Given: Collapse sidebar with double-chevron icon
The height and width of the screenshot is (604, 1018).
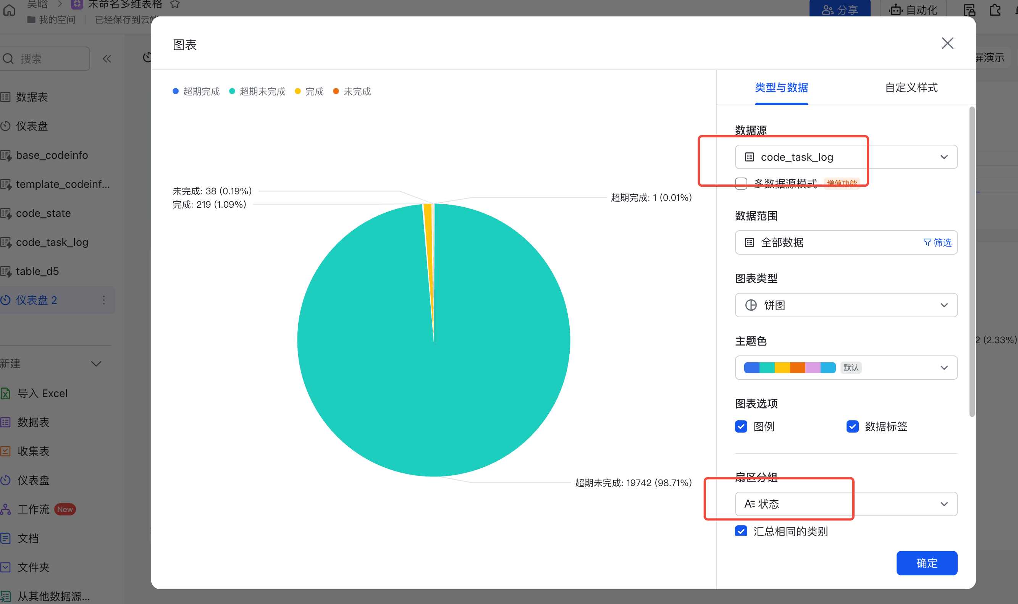Looking at the screenshot, I should pyautogui.click(x=107, y=59).
